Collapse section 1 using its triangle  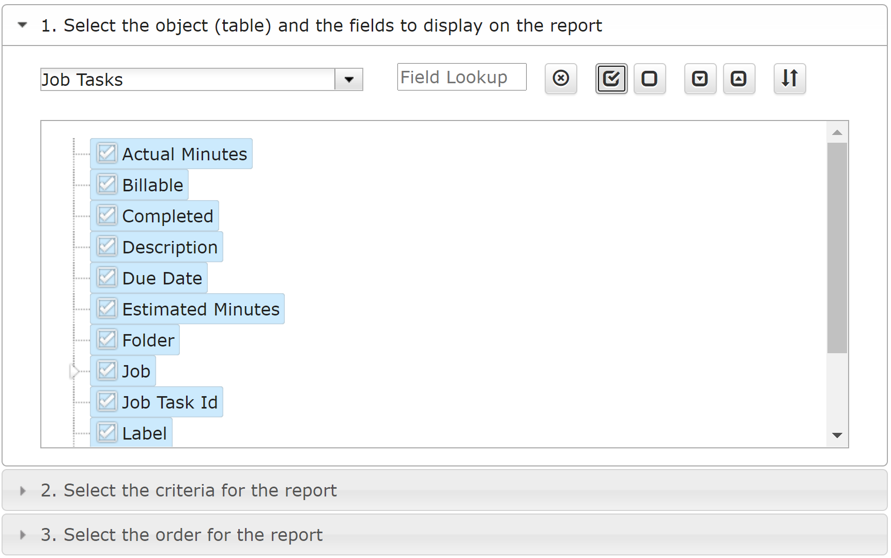(21, 25)
